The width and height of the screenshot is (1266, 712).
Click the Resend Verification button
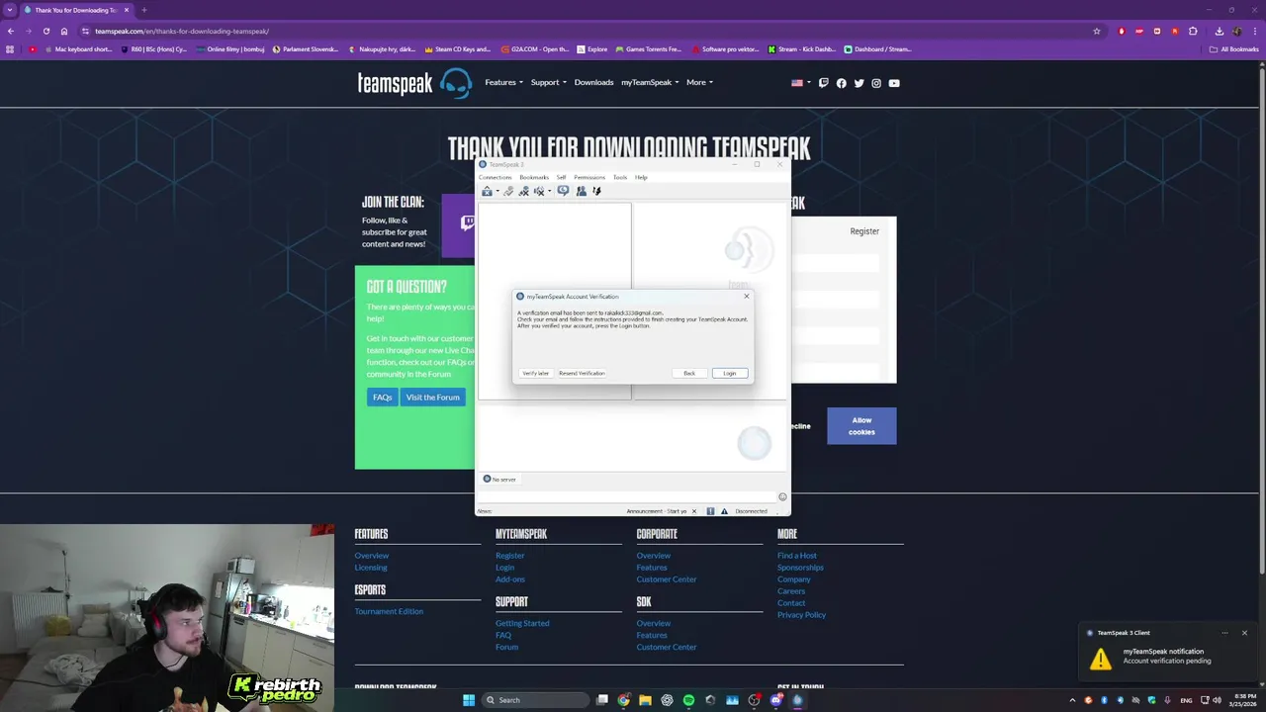click(582, 373)
